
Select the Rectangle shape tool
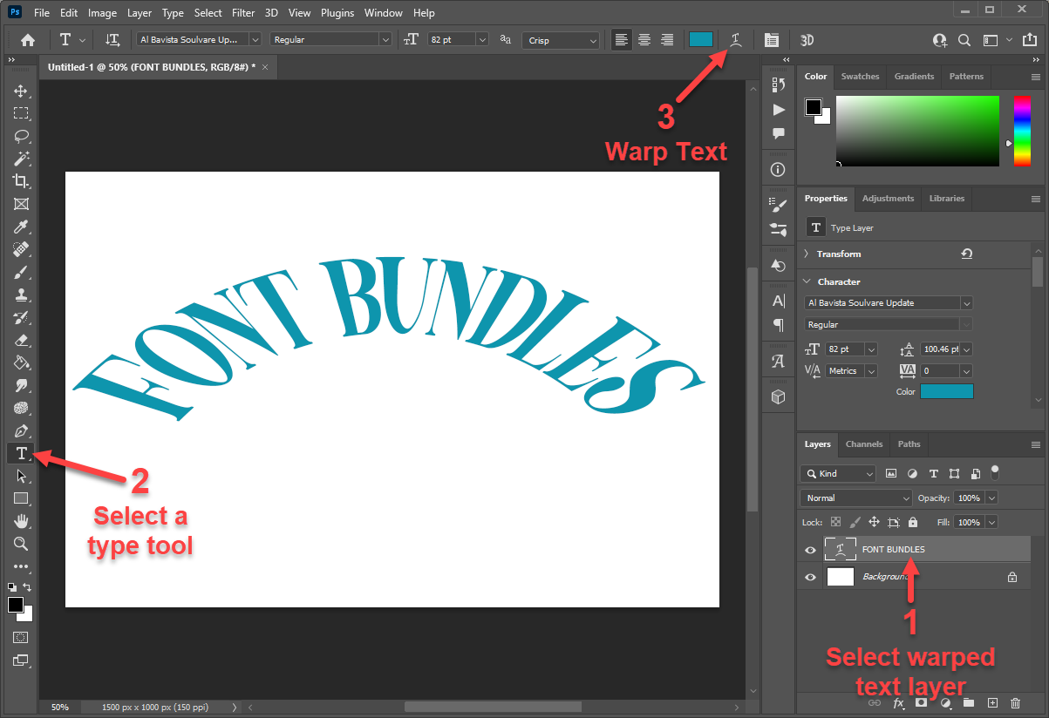coord(21,498)
